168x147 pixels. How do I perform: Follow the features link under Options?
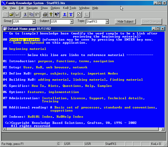tap(36, 92)
